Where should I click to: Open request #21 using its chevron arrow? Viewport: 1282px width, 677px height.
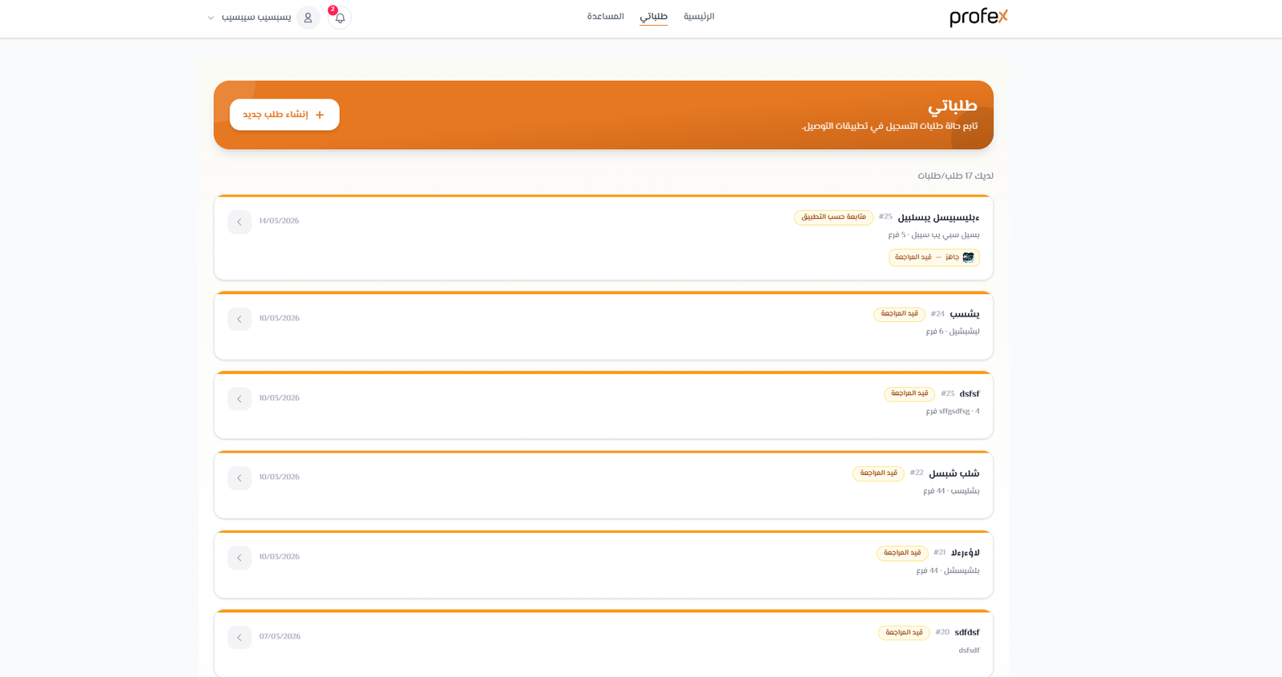coord(240,558)
